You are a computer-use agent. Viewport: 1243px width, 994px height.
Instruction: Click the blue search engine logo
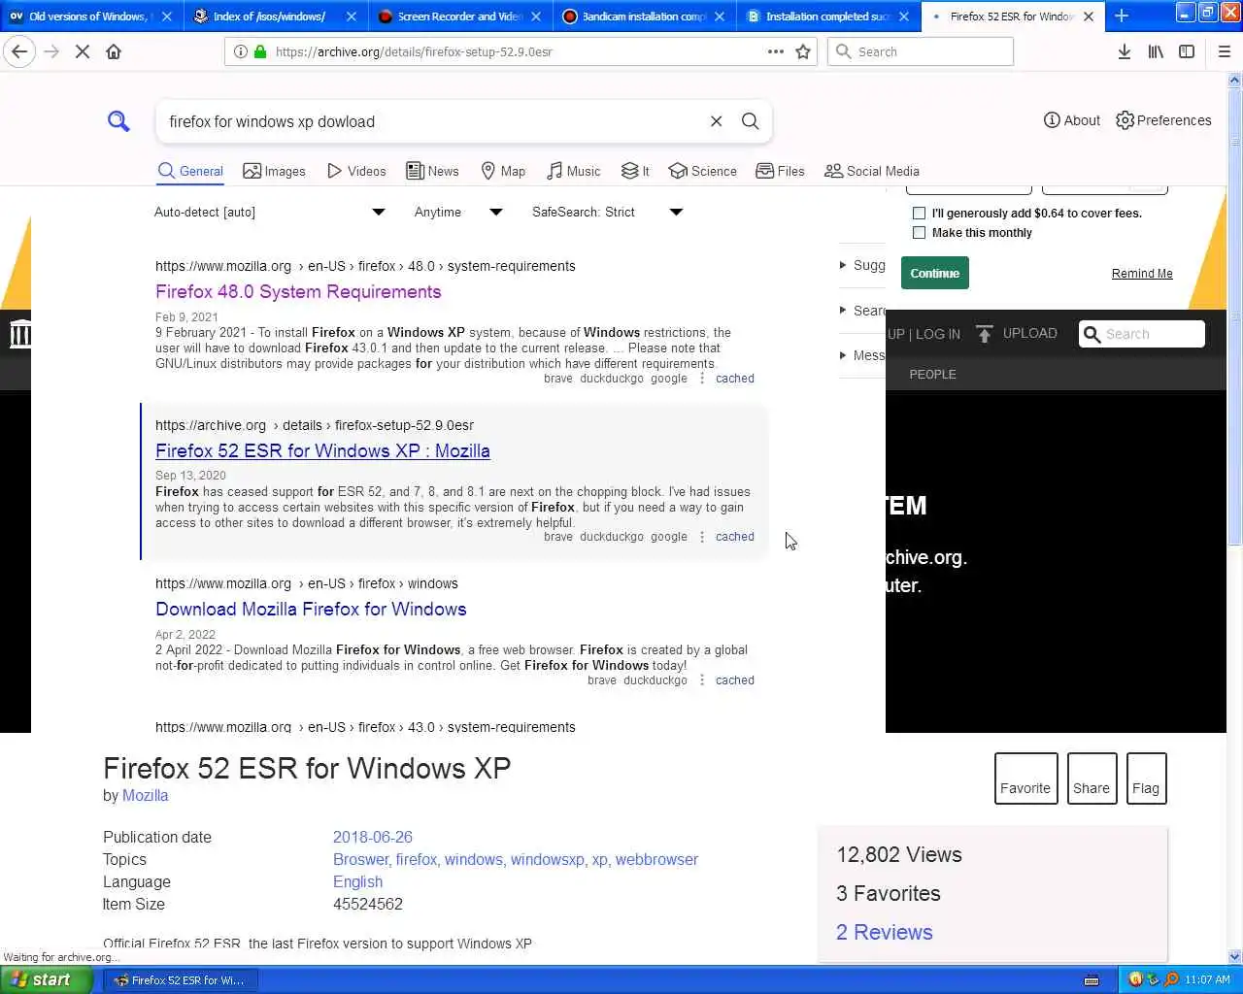click(x=118, y=121)
